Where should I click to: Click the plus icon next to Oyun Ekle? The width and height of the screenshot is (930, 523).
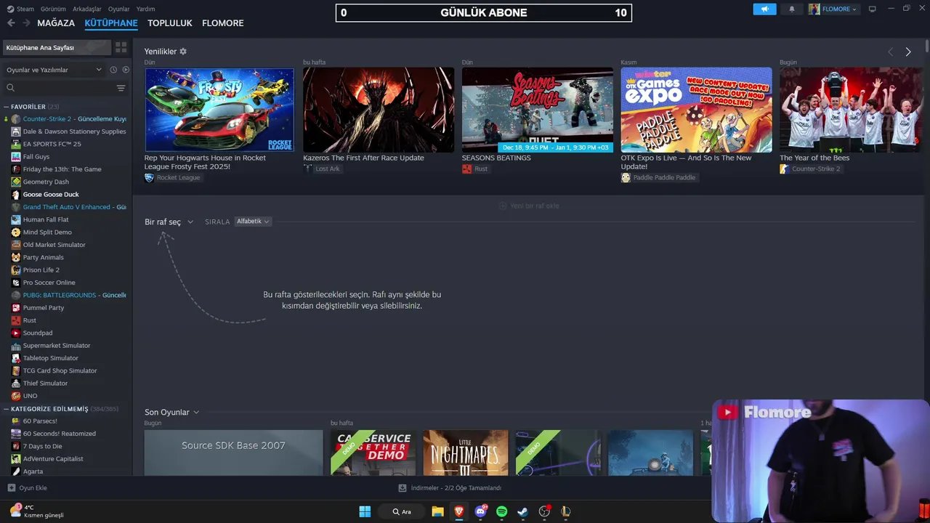tap(11, 488)
